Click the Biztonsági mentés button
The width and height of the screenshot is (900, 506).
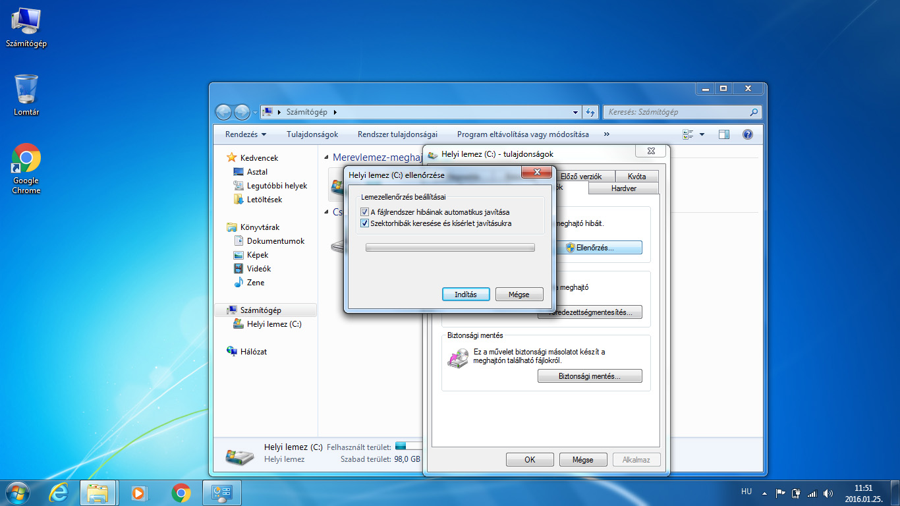click(x=590, y=376)
